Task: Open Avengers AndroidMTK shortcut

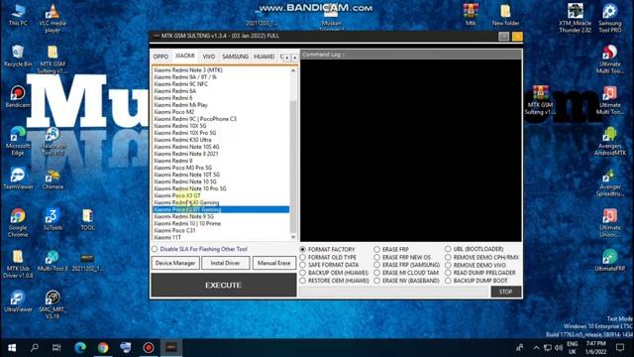Action: 610,141
